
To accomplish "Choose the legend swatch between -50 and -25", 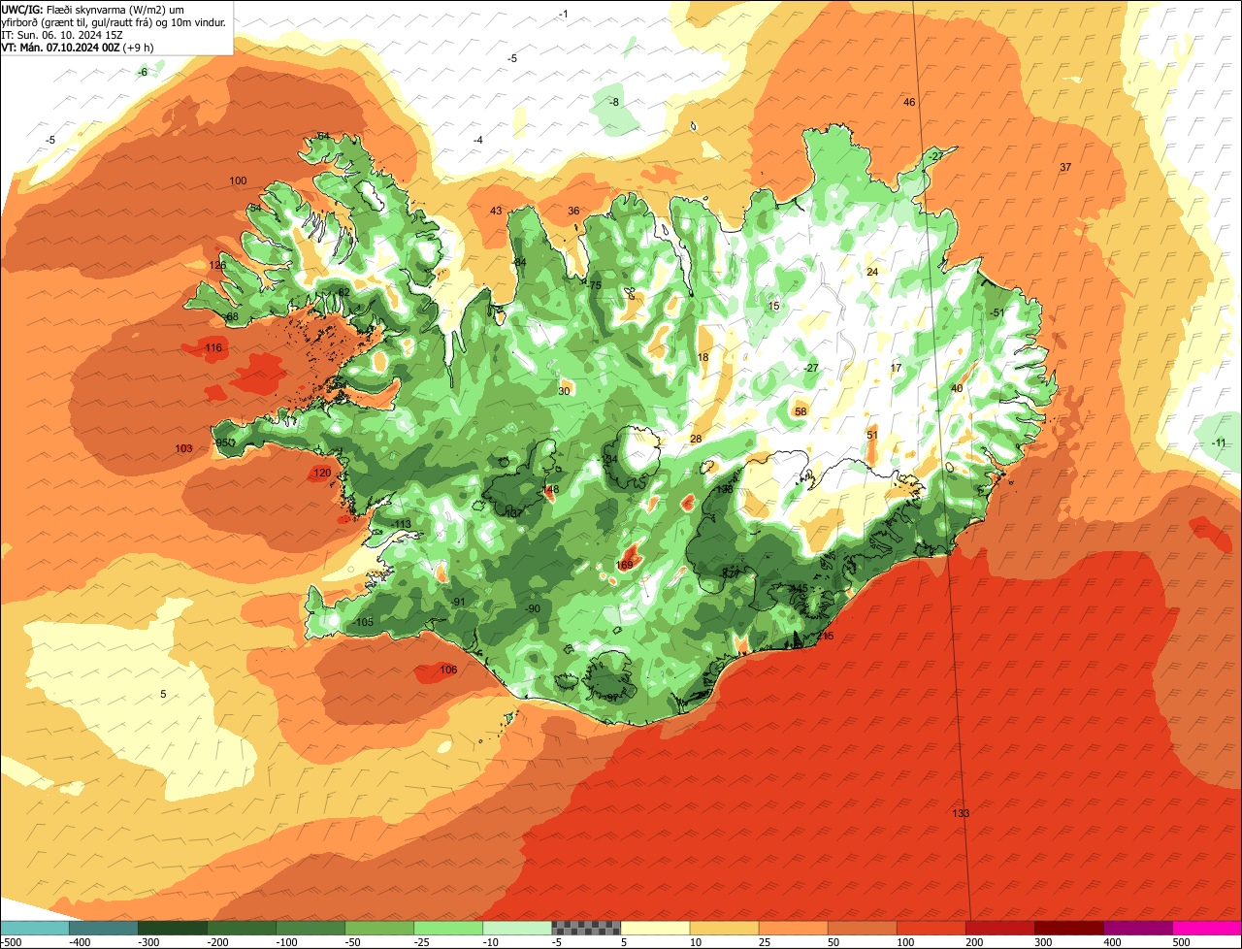I will click(379, 928).
